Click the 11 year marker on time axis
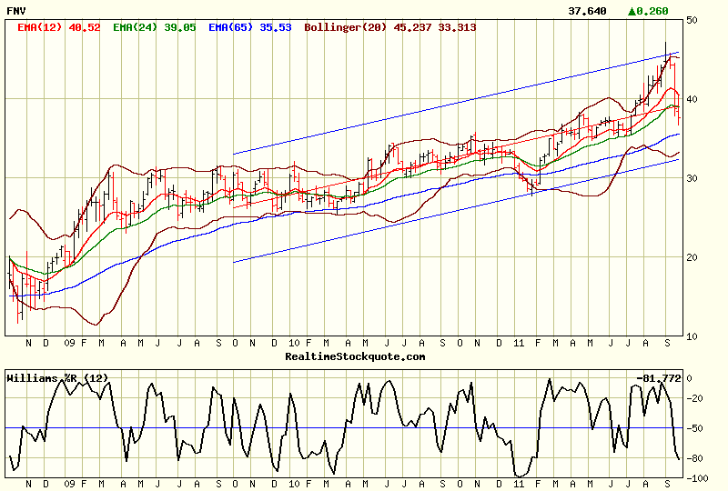 pos(518,343)
